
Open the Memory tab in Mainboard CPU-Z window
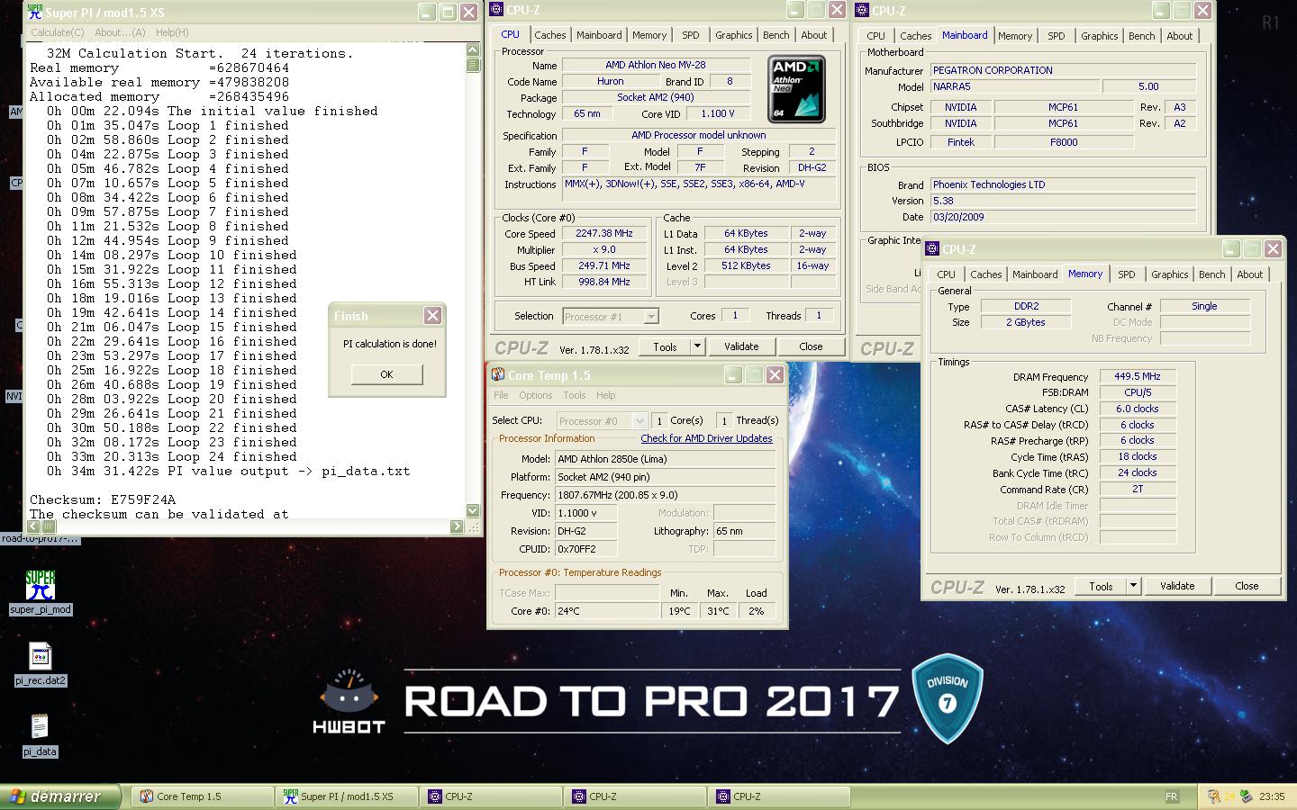click(1015, 36)
